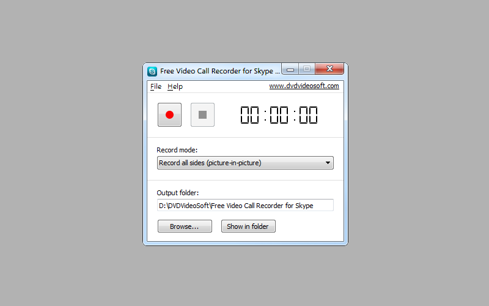The image size is (489, 306).
Task: Click the seconds digits of the timer
Action: point(308,115)
